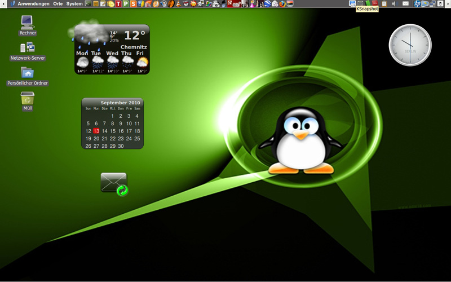Launch the terminal from the top panel

point(88,4)
